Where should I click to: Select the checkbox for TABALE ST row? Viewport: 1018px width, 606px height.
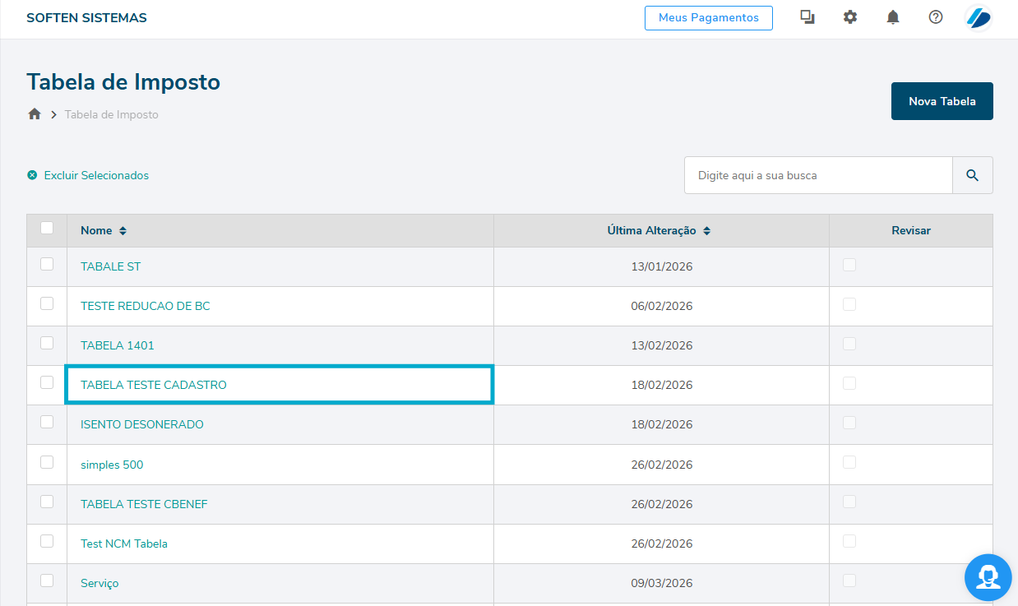point(47,264)
